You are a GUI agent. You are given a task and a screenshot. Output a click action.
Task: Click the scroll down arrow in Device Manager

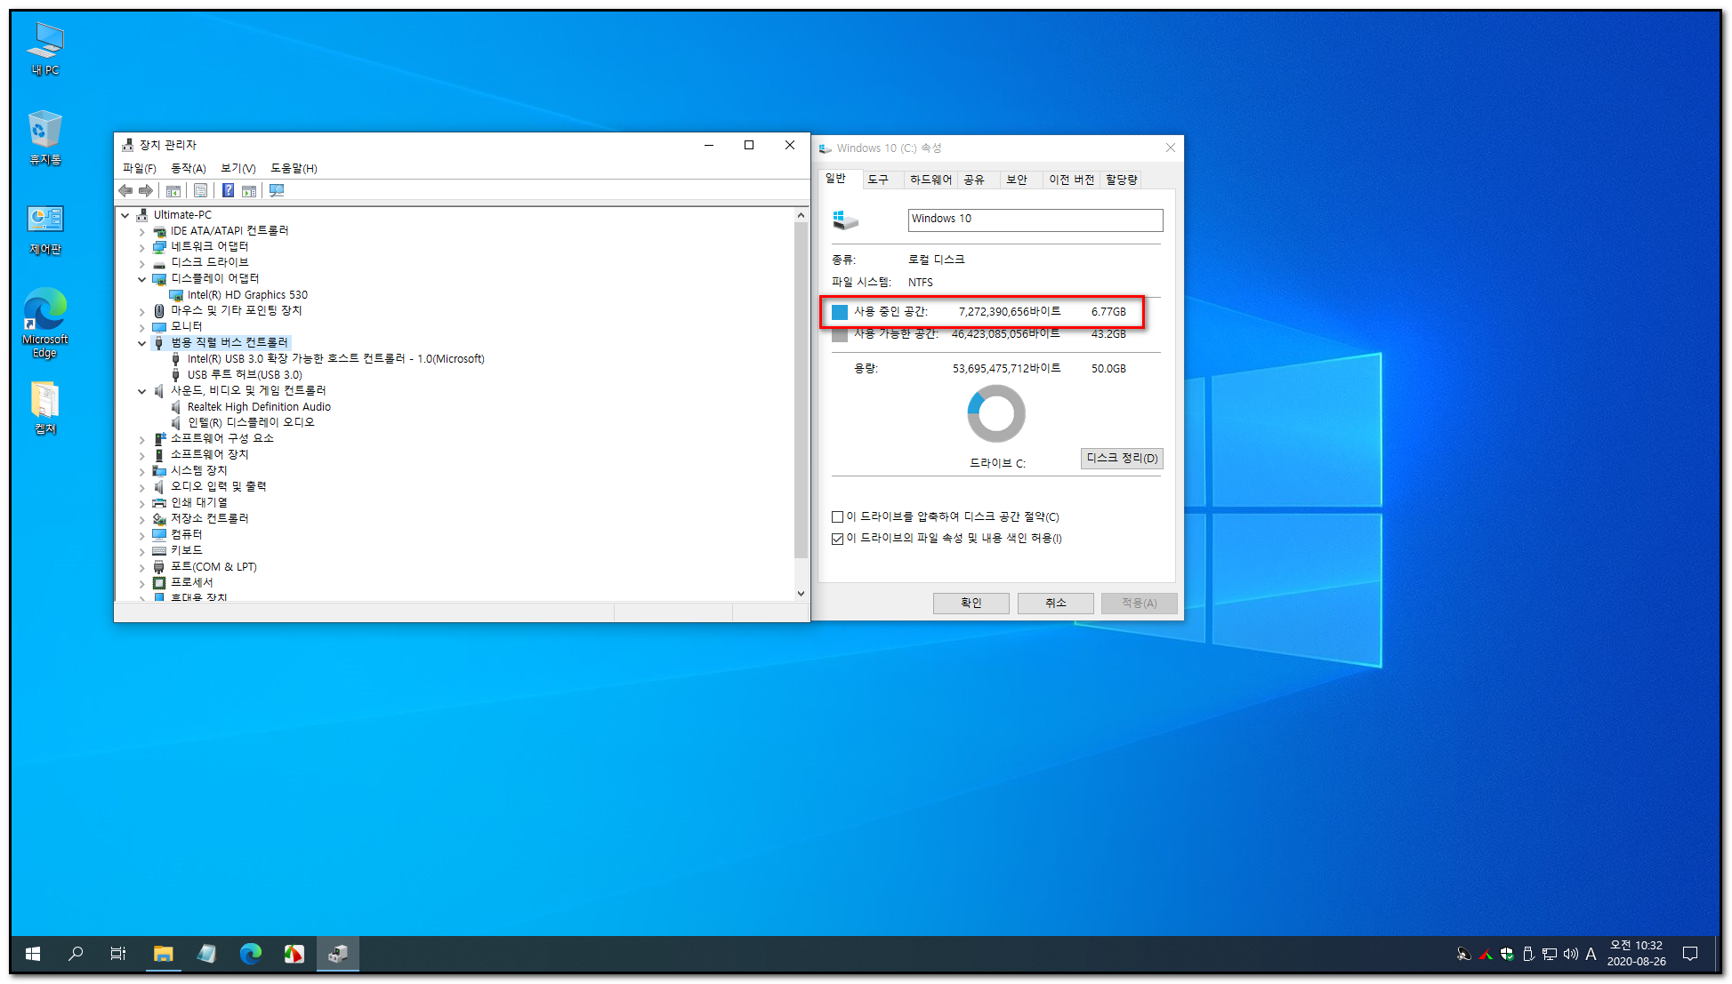[801, 594]
